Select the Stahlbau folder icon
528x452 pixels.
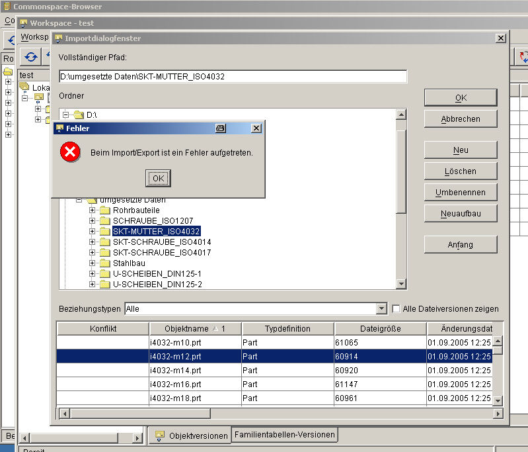tap(105, 263)
